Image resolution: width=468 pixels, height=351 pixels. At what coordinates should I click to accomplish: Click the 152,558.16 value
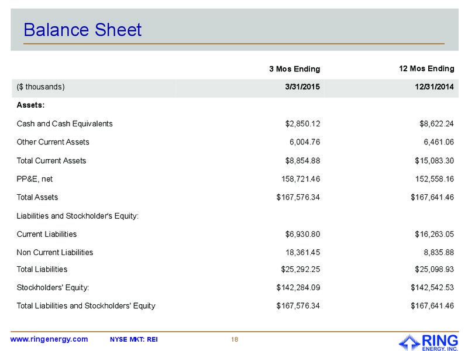pos(435,179)
